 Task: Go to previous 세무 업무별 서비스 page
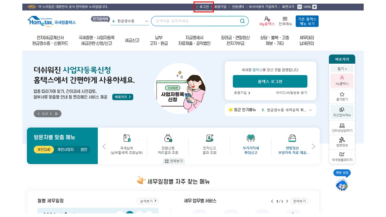[x=272, y=201]
